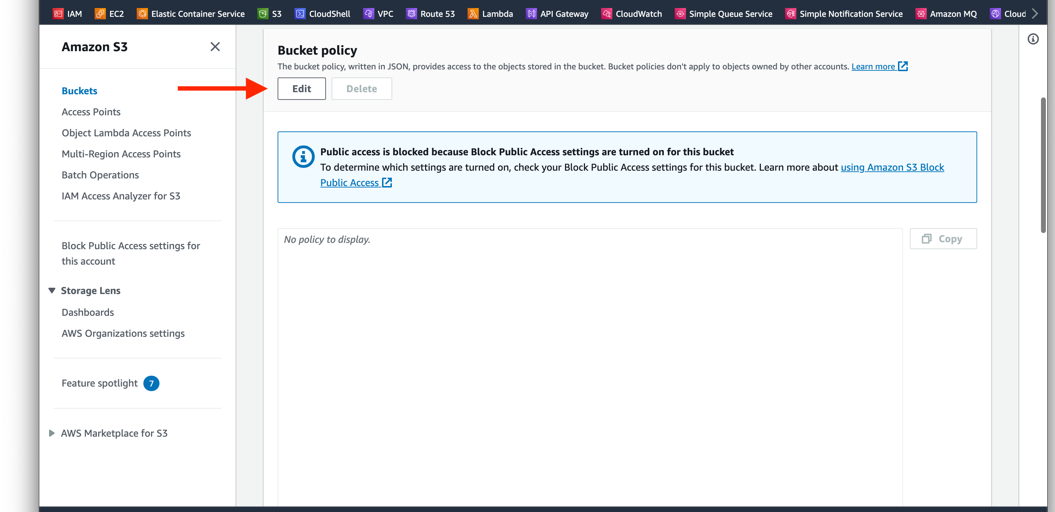Open Access Points page
This screenshot has height=512, width=1055.
[x=91, y=112]
